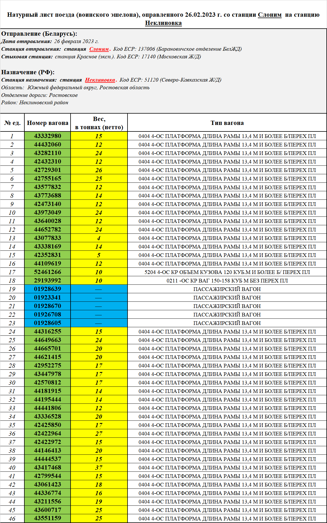Image resolution: width=327 pixels, height=523 pixels.
Task: Select wagon number cell 52461266
Action: click(48, 272)
